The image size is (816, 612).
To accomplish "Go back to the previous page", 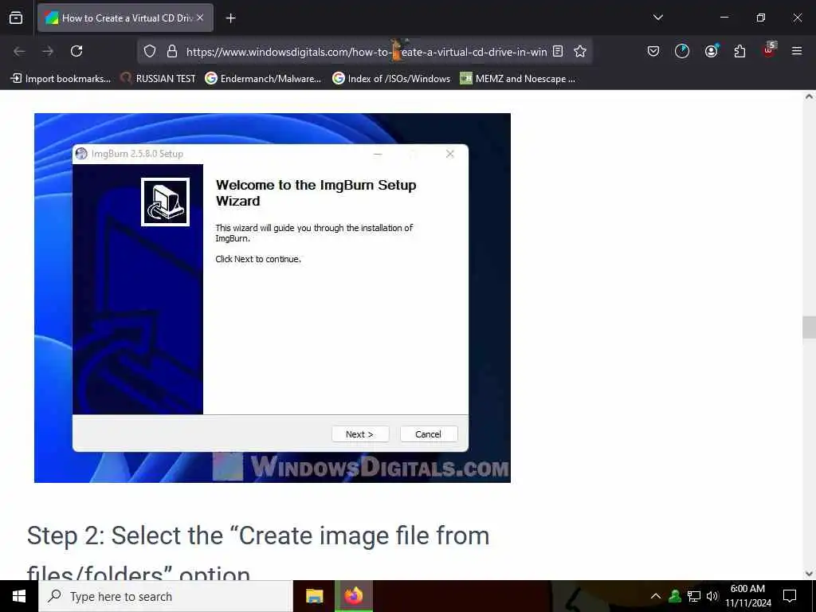I will [x=19, y=51].
